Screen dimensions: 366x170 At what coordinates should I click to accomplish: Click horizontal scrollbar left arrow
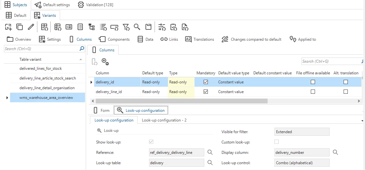click(x=93, y=101)
